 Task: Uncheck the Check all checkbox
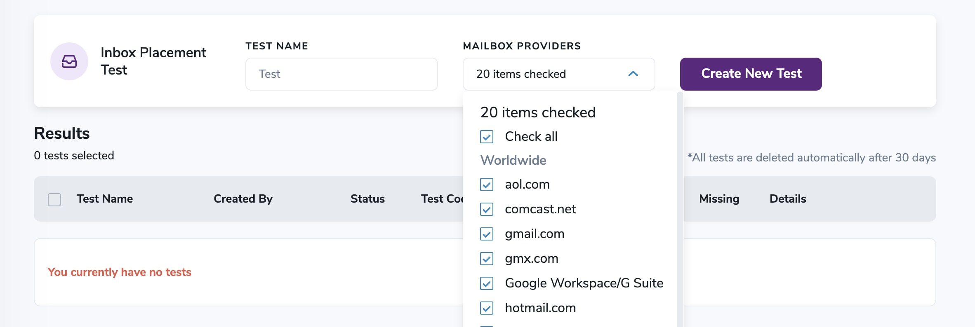tap(487, 137)
